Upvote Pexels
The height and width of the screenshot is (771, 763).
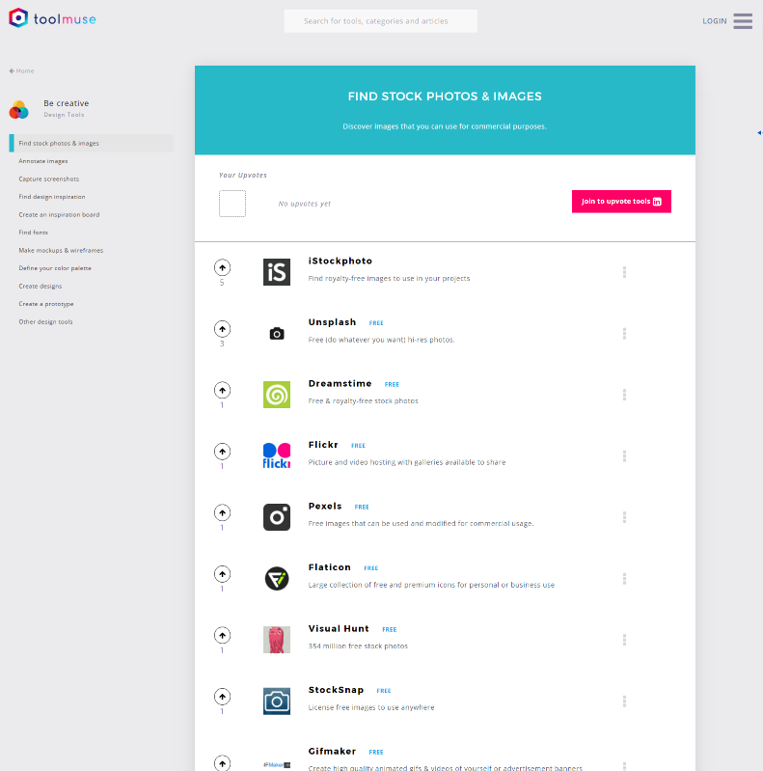pyautogui.click(x=222, y=512)
